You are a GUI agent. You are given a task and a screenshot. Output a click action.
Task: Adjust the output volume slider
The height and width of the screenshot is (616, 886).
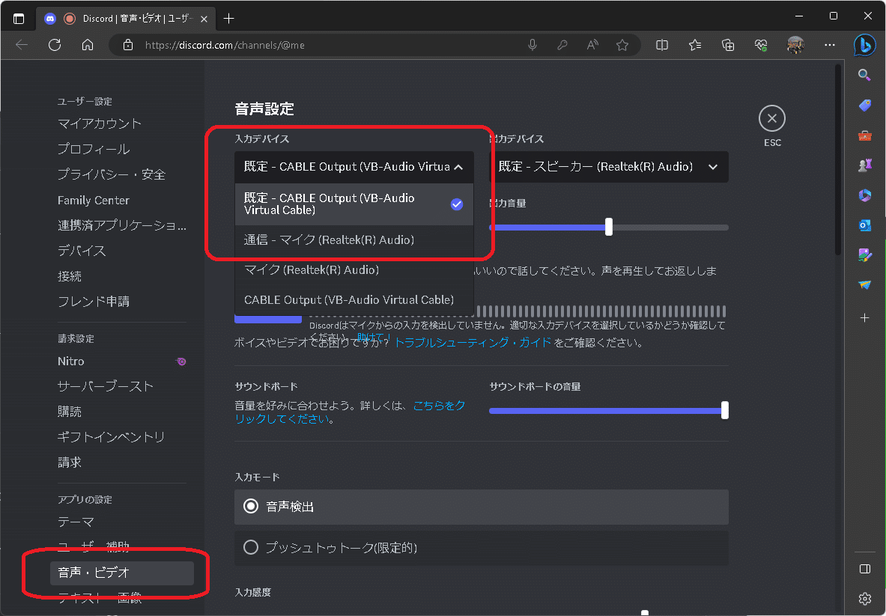[x=609, y=227]
